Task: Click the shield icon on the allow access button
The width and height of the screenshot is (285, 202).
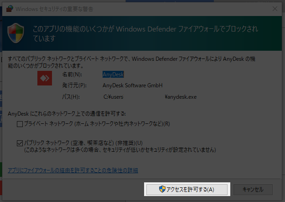Action: [162, 189]
